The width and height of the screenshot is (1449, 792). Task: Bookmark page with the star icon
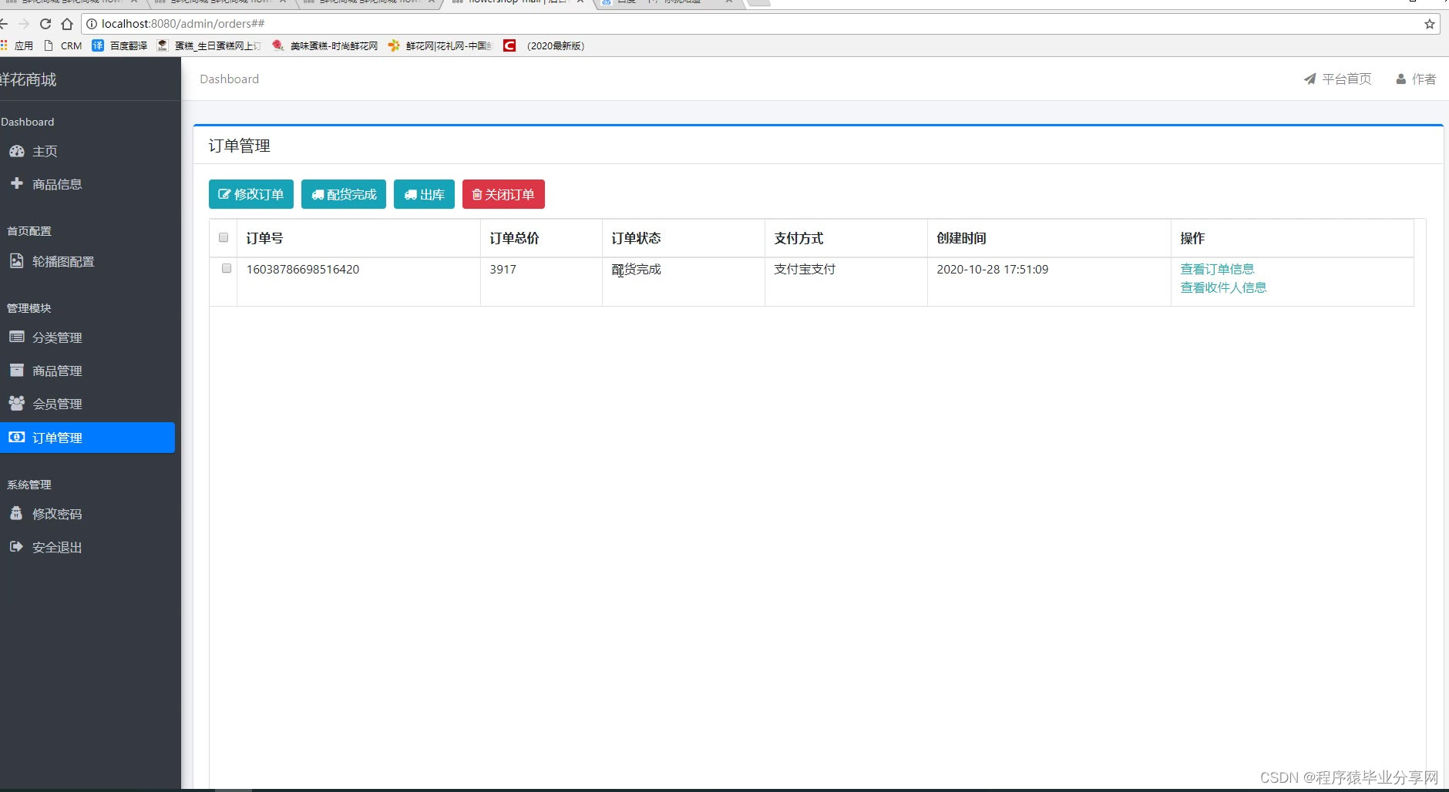tap(1430, 24)
